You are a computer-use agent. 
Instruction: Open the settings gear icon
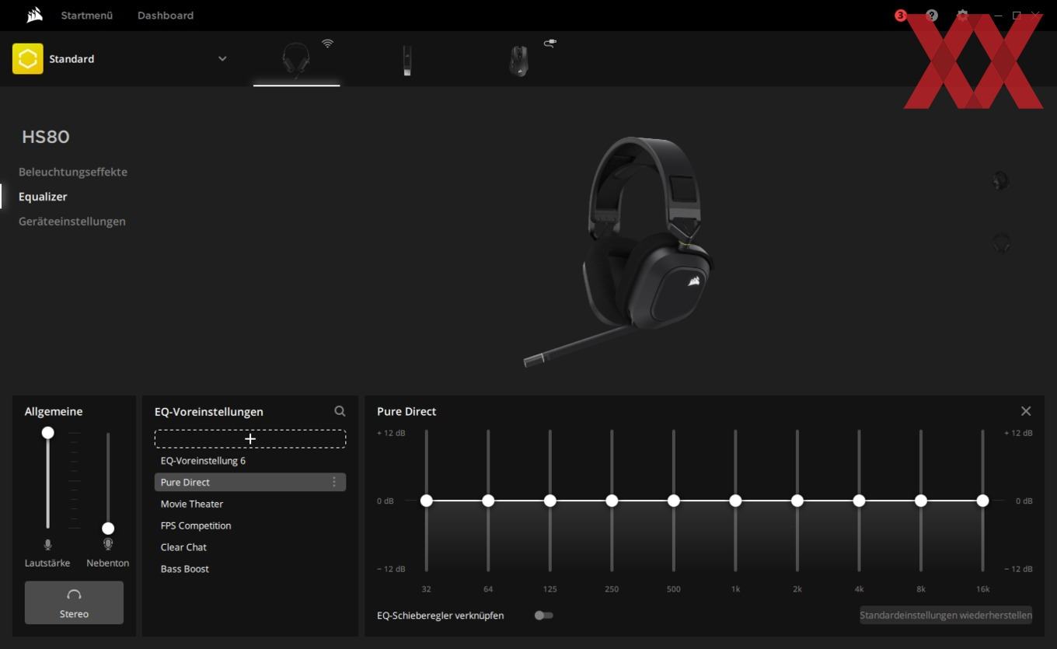point(962,16)
